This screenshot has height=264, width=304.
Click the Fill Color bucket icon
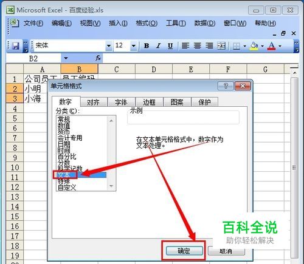click(x=254, y=46)
